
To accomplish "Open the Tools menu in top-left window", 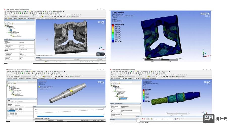I will click(16, 11).
